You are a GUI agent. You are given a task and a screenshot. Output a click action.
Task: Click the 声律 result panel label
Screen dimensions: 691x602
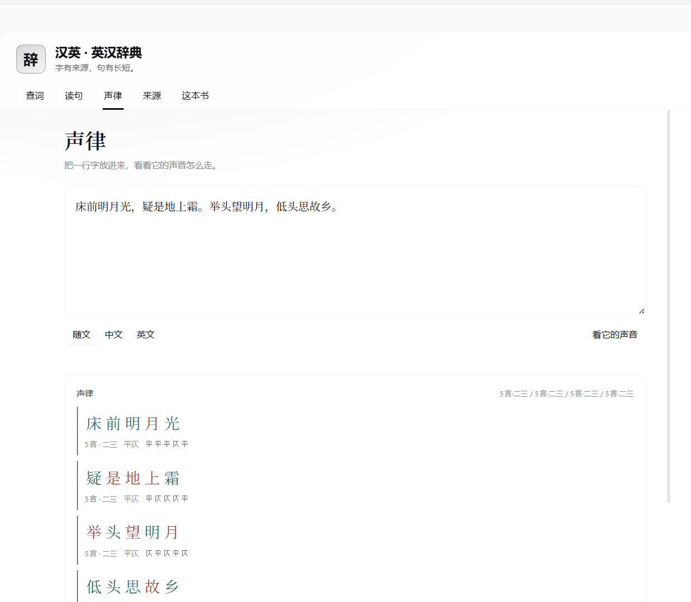[85, 394]
